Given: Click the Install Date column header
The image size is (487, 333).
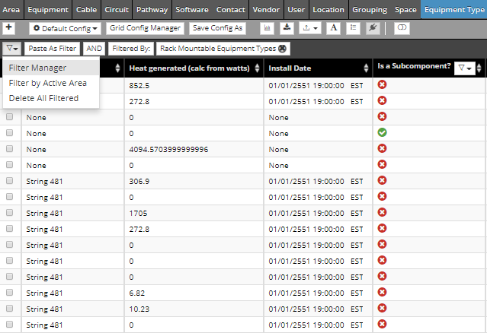Looking at the screenshot, I should point(290,68).
